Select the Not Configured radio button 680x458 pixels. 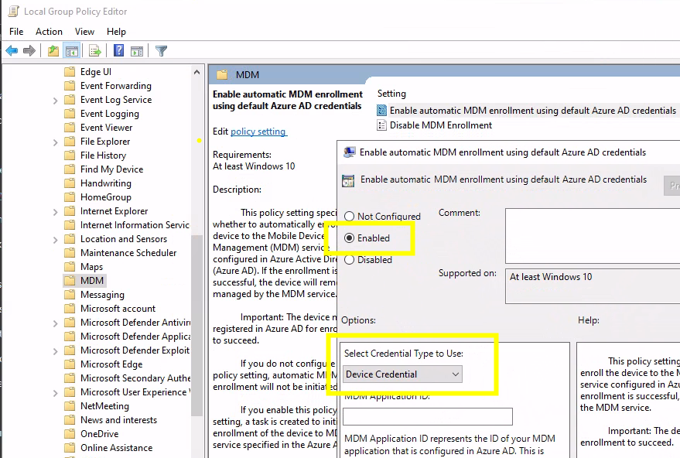349,216
